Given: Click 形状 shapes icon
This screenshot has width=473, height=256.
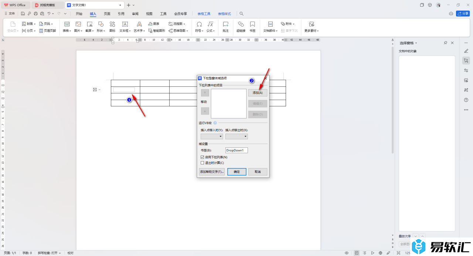Looking at the screenshot, I should (101, 24).
